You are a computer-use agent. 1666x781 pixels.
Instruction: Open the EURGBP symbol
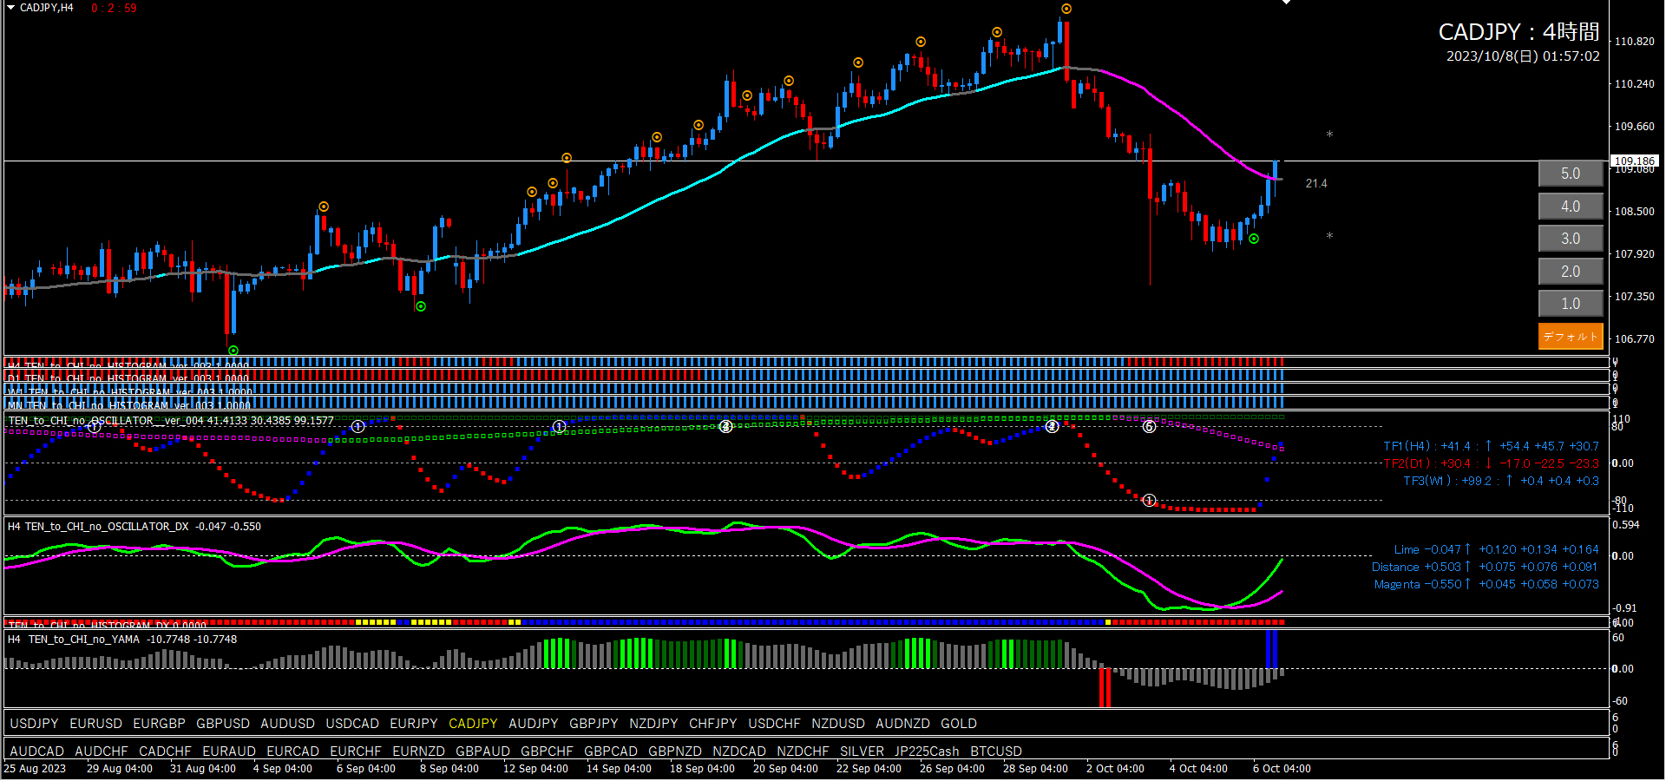point(160,724)
